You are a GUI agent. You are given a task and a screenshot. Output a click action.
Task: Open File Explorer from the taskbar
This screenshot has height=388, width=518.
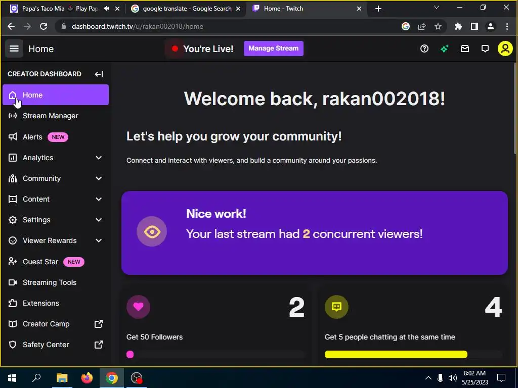click(62, 378)
